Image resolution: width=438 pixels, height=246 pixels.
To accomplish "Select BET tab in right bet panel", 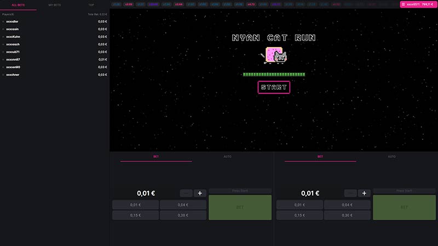I will (x=320, y=157).
